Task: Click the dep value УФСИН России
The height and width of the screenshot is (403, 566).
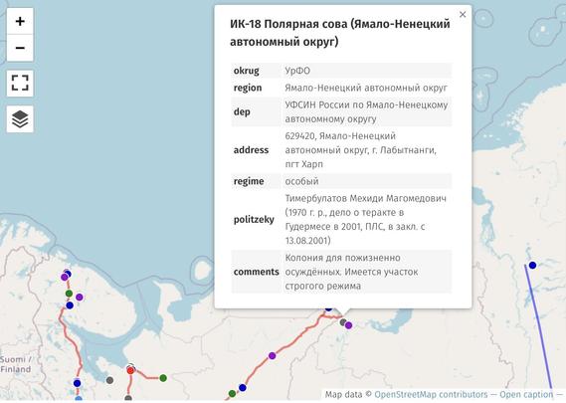Action: (366, 111)
